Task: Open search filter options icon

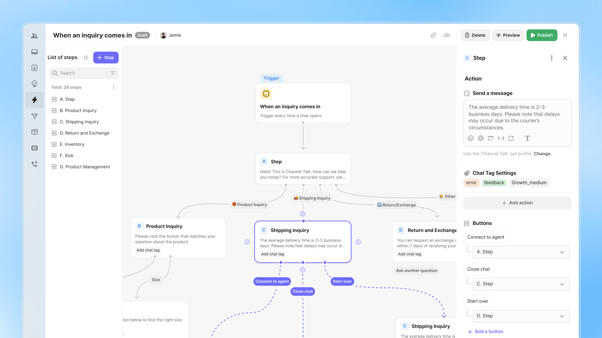Action: tap(113, 73)
